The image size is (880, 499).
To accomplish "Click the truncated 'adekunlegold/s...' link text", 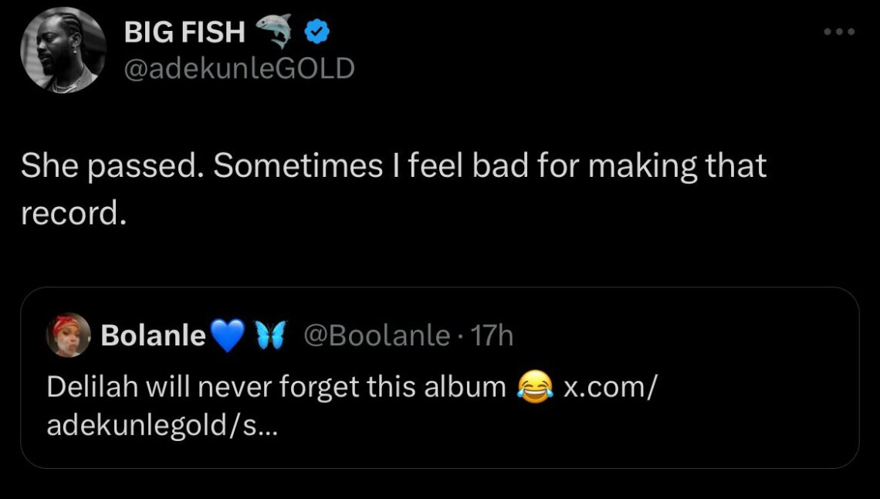I will (x=161, y=426).
